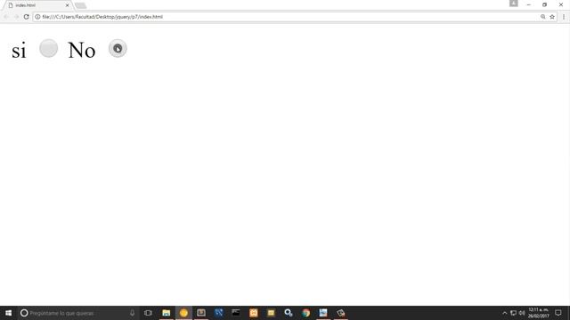Open Chrome three-dot menu
Image resolution: width=570 pixels, height=320 pixels.
(x=564, y=17)
